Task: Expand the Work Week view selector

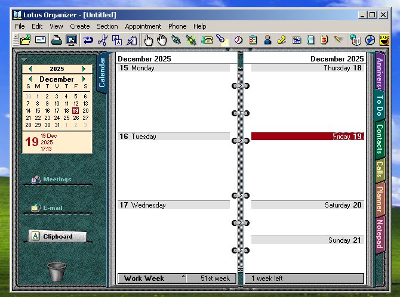Action: click(183, 278)
